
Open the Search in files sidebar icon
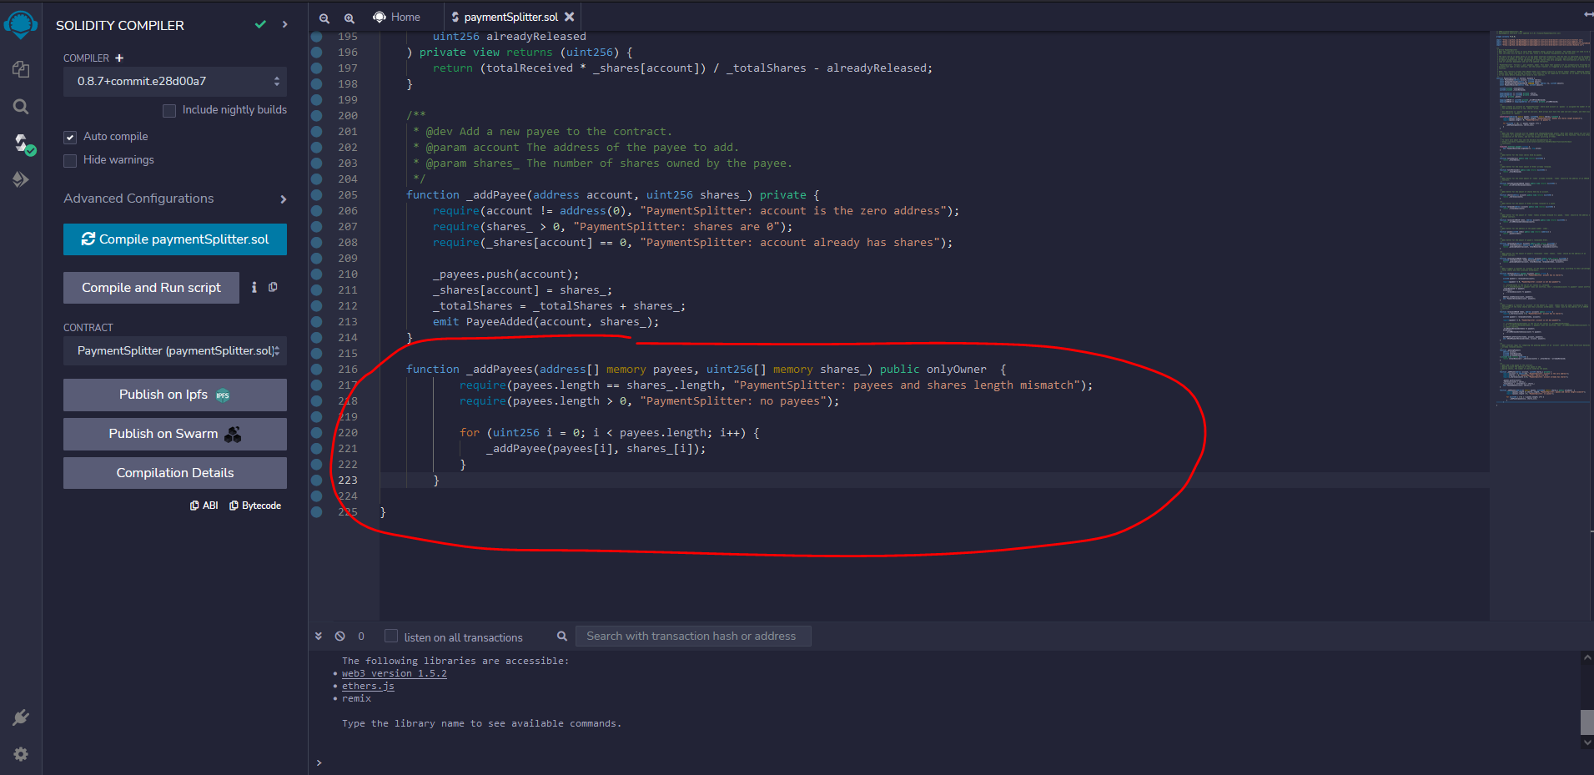tap(21, 107)
